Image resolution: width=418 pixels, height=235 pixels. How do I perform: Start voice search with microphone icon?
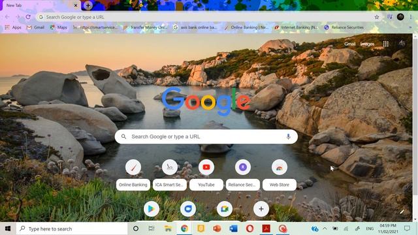pos(288,136)
